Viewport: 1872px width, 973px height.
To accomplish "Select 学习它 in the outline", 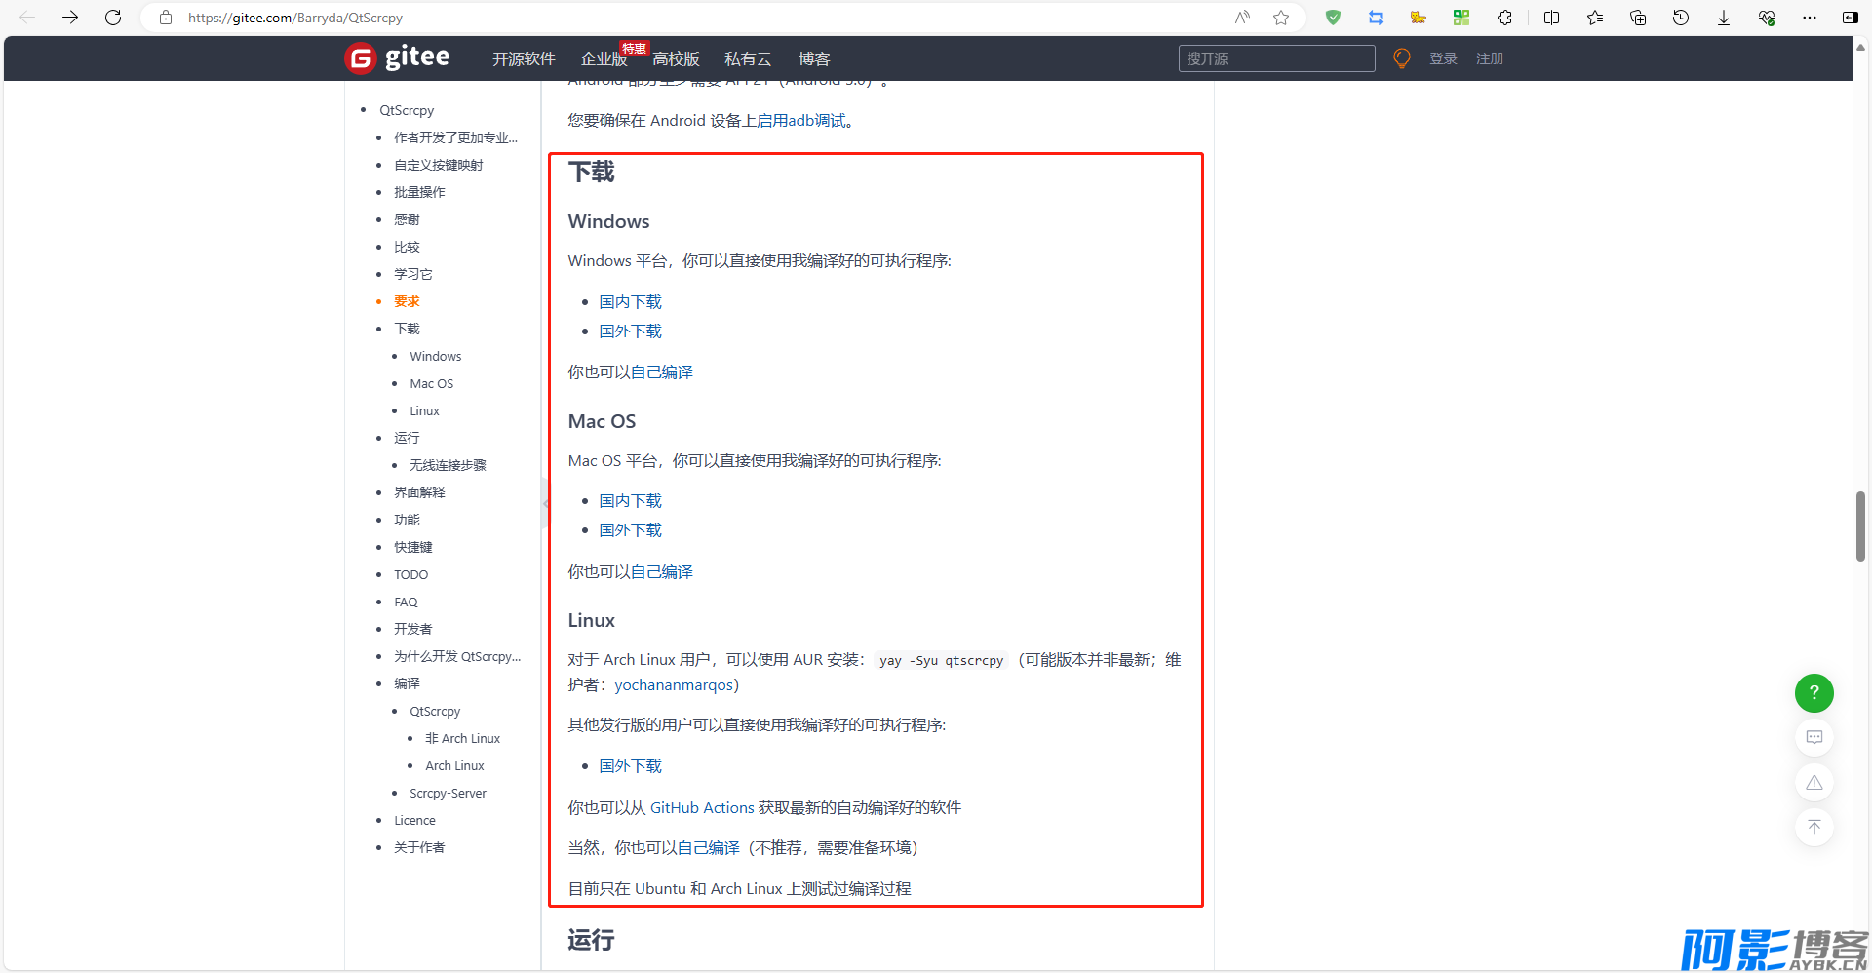I will click(x=413, y=274).
